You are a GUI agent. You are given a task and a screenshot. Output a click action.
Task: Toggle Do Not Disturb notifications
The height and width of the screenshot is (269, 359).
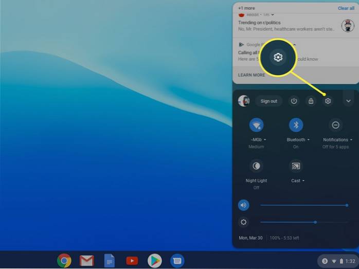point(335,125)
